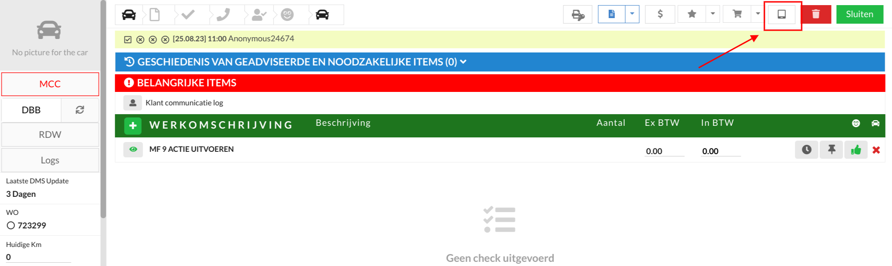Select the WO 723299 radio circle
892x266 pixels.
click(x=11, y=226)
